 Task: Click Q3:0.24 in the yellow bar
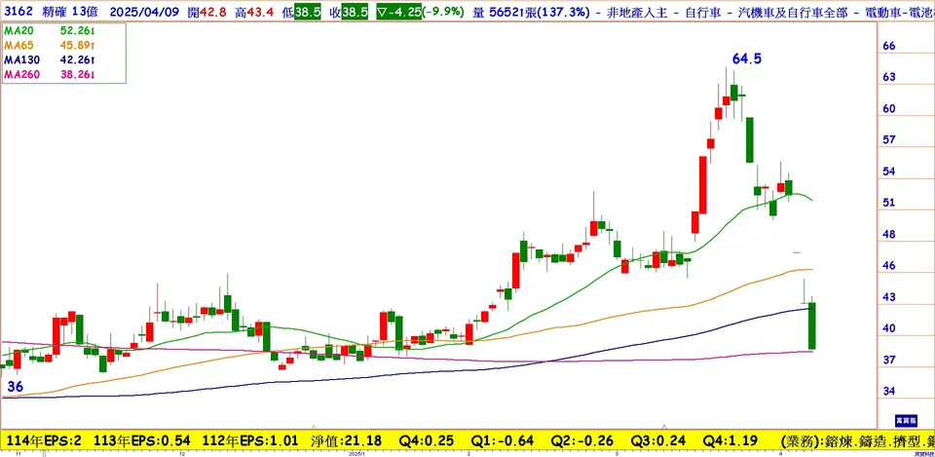[x=659, y=441]
